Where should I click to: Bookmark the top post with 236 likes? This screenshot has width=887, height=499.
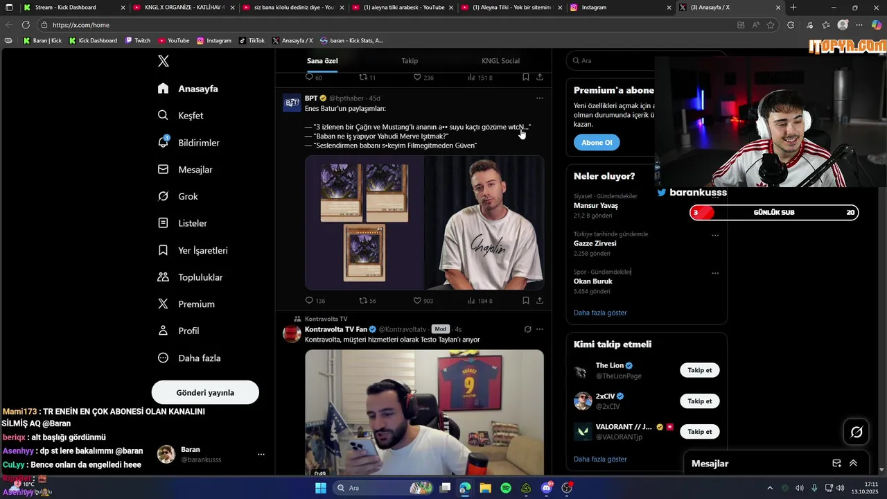tap(525, 77)
